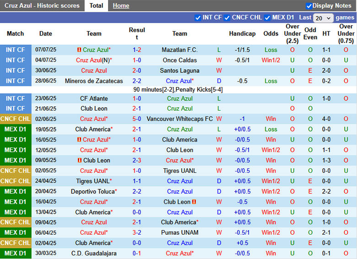Click the 2-3 score at Club Leon on 09/05/25
The height and width of the screenshot is (259, 357).
tap(137, 160)
